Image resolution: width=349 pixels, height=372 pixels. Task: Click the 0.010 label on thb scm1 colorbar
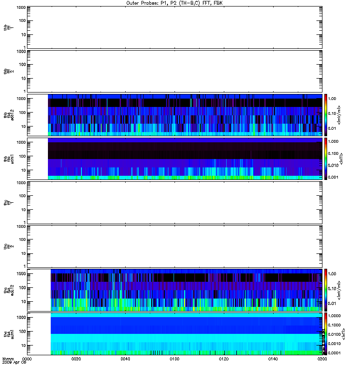(x=333, y=166)
